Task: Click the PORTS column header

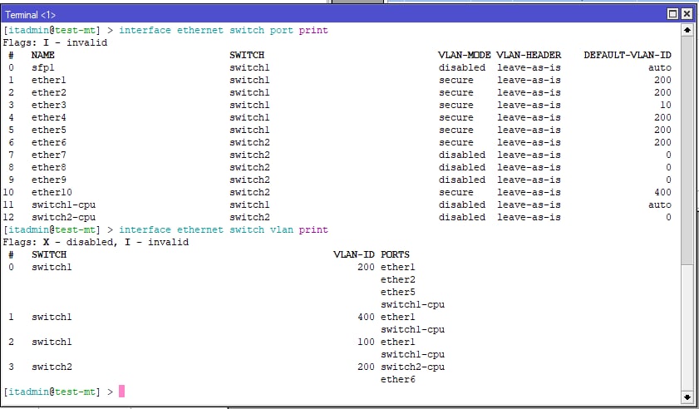Action: click(x=395, y=254)
